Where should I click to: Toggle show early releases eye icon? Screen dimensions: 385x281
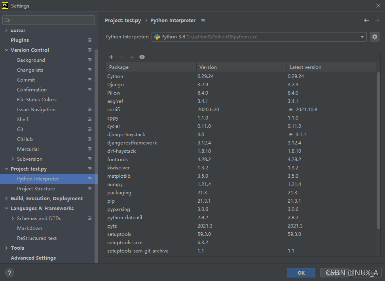coord(142,57)
